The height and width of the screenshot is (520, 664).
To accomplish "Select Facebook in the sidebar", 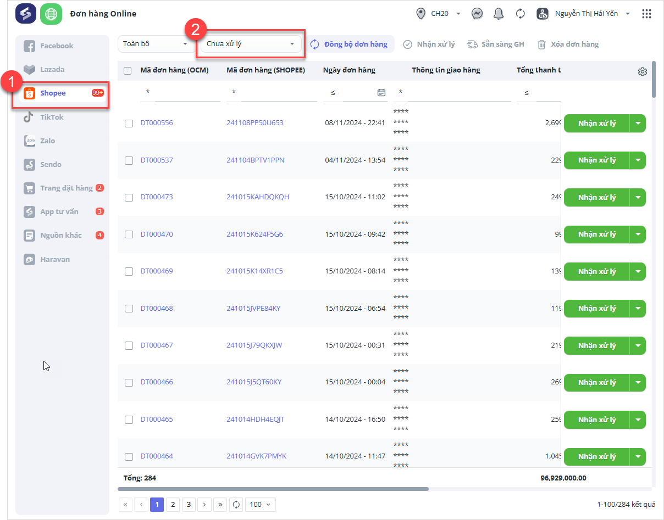I will point(63,46).
